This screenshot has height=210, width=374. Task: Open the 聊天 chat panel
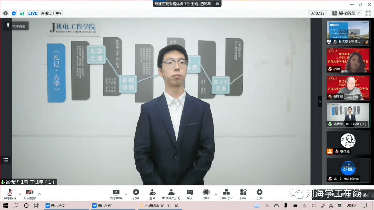tap(190, 193)
